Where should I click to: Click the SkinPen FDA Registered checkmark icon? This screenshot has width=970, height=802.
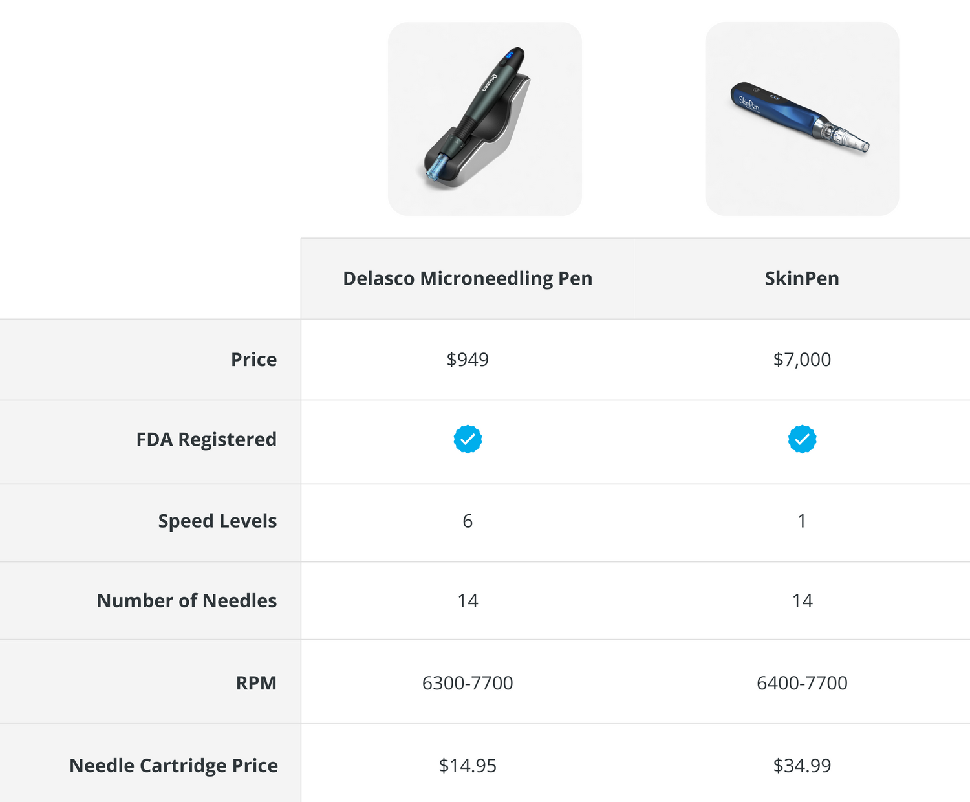tap(802, 439)
